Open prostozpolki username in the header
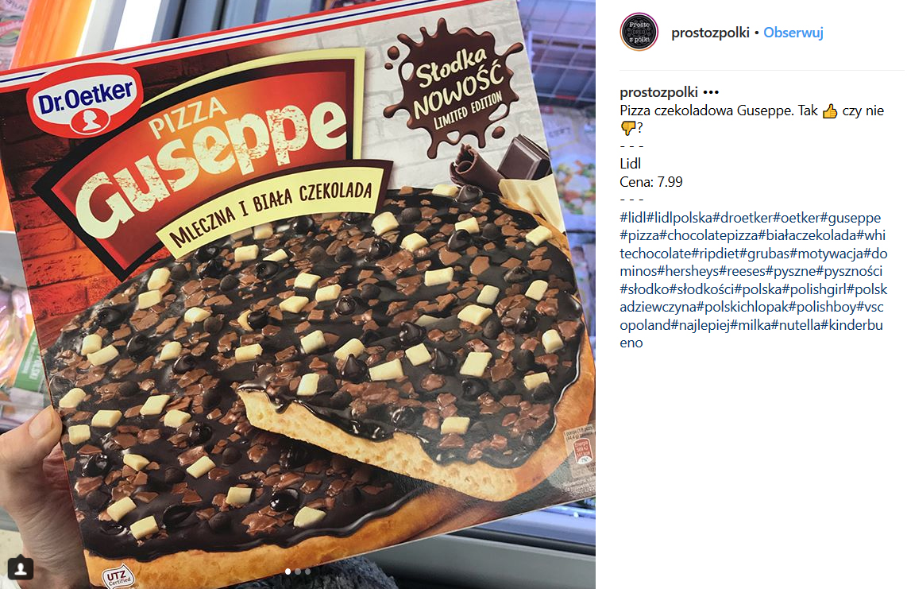 (x=710, y=33)
